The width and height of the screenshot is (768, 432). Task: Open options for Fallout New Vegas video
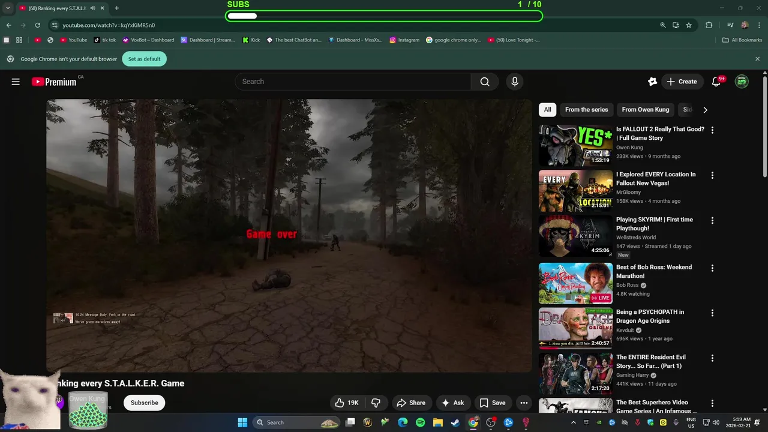coord(712,175)
